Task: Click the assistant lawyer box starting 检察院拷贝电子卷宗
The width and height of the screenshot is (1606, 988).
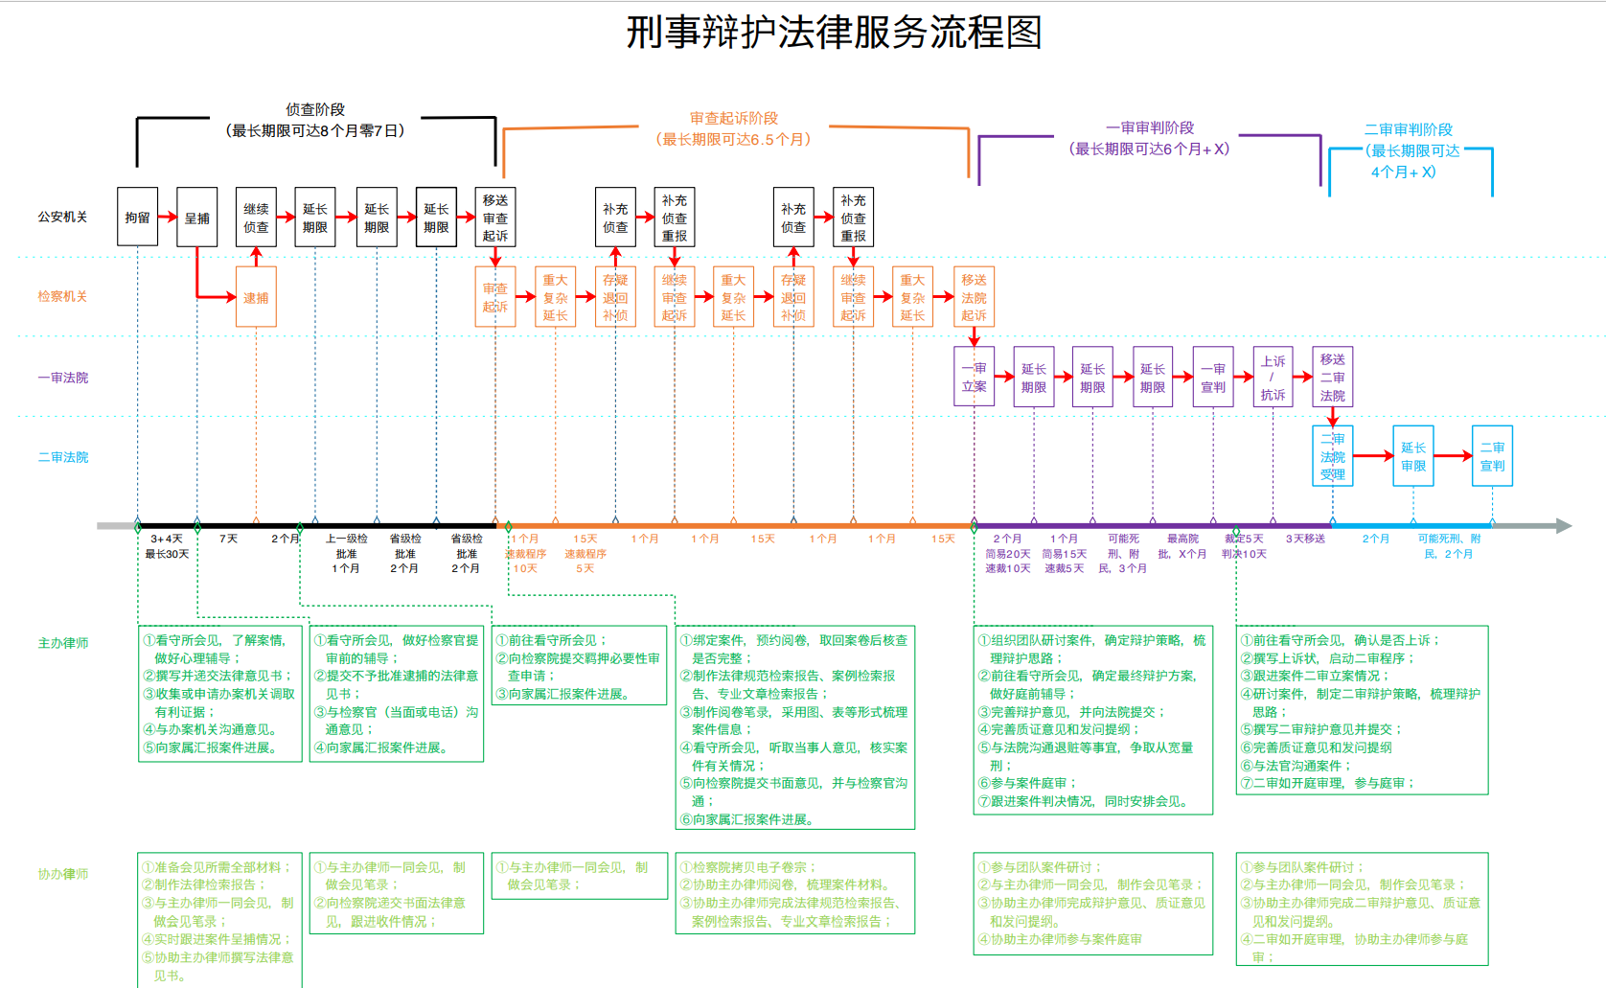Action: 795,893
